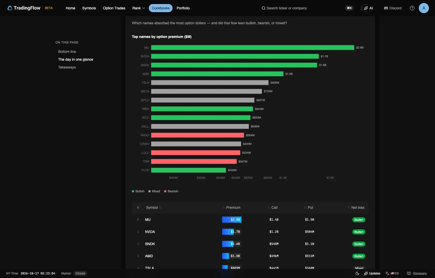This screenshot has width=435, height=278.
Task: Click the help question mark icon
Action: (x=412, y=8)
